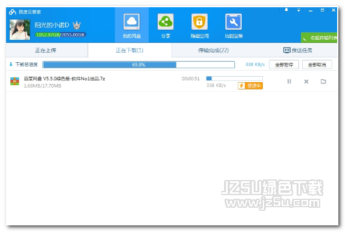Switch to the 传输完成(22) tab
Screen dimensions: 345x232
pyautogui.click(x=213, y=50)
